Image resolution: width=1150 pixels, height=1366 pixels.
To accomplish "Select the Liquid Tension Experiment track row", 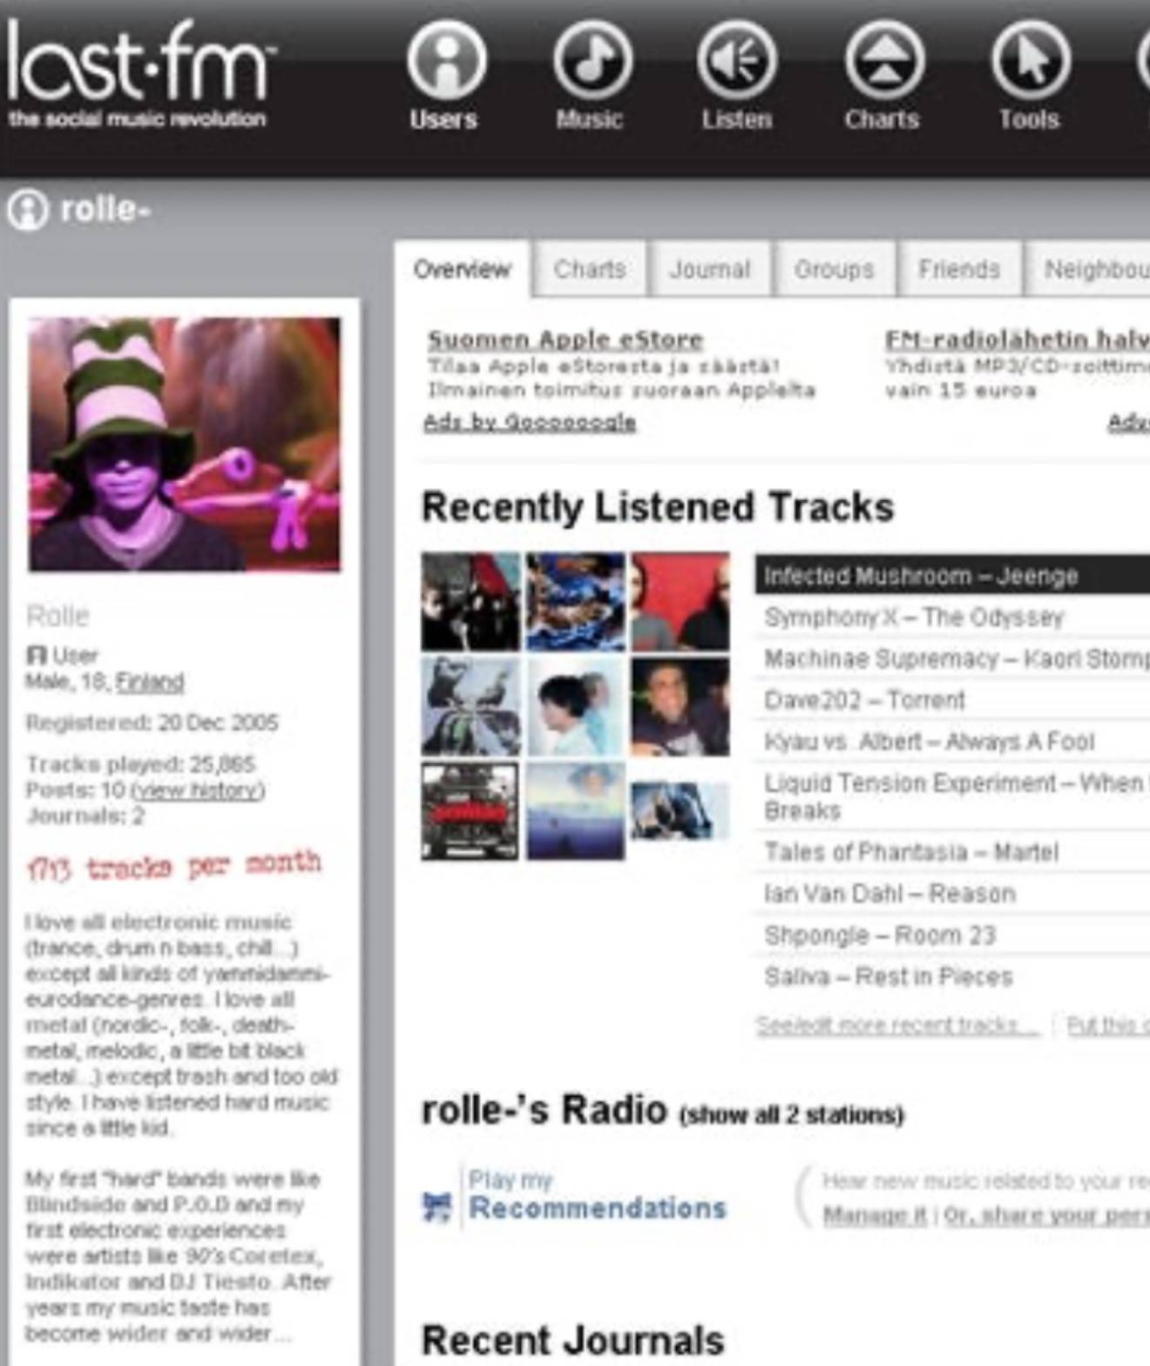I will pos(952,796).
